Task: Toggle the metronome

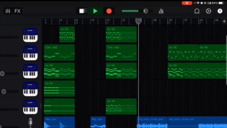Action: (x=161, y=11)
